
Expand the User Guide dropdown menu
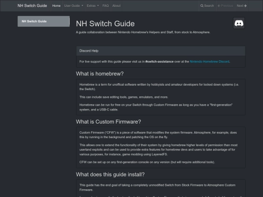pyautogui.click(x=74, y=6)
